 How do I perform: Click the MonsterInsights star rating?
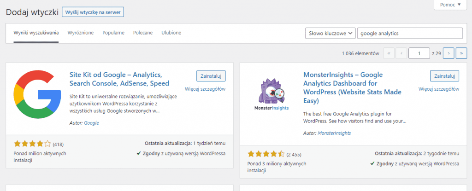point(266,154)
